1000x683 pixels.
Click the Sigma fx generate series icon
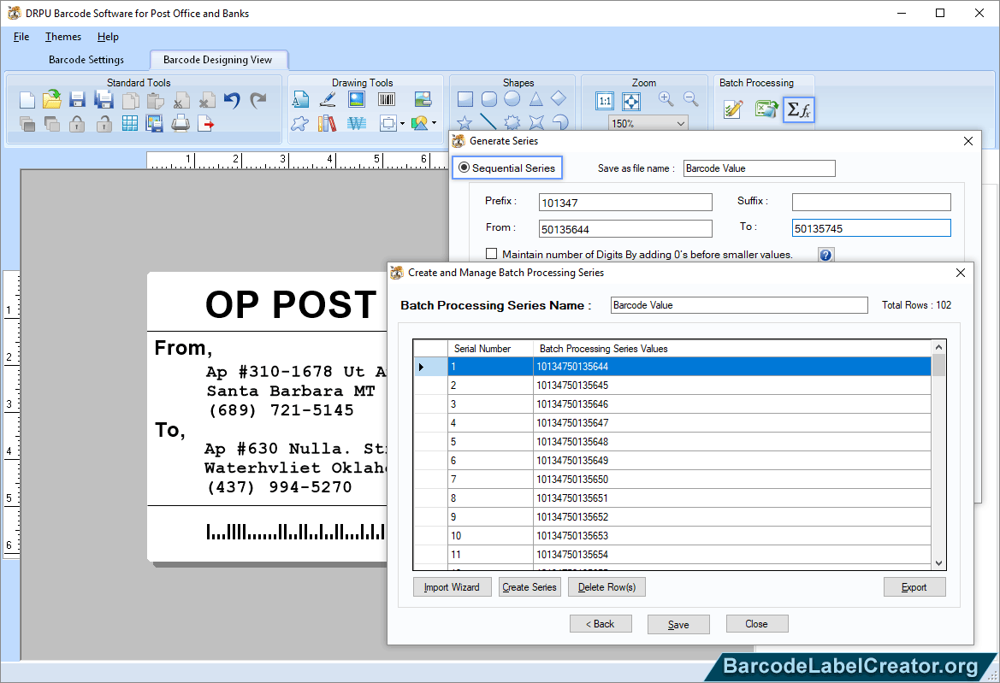point(798,109)
